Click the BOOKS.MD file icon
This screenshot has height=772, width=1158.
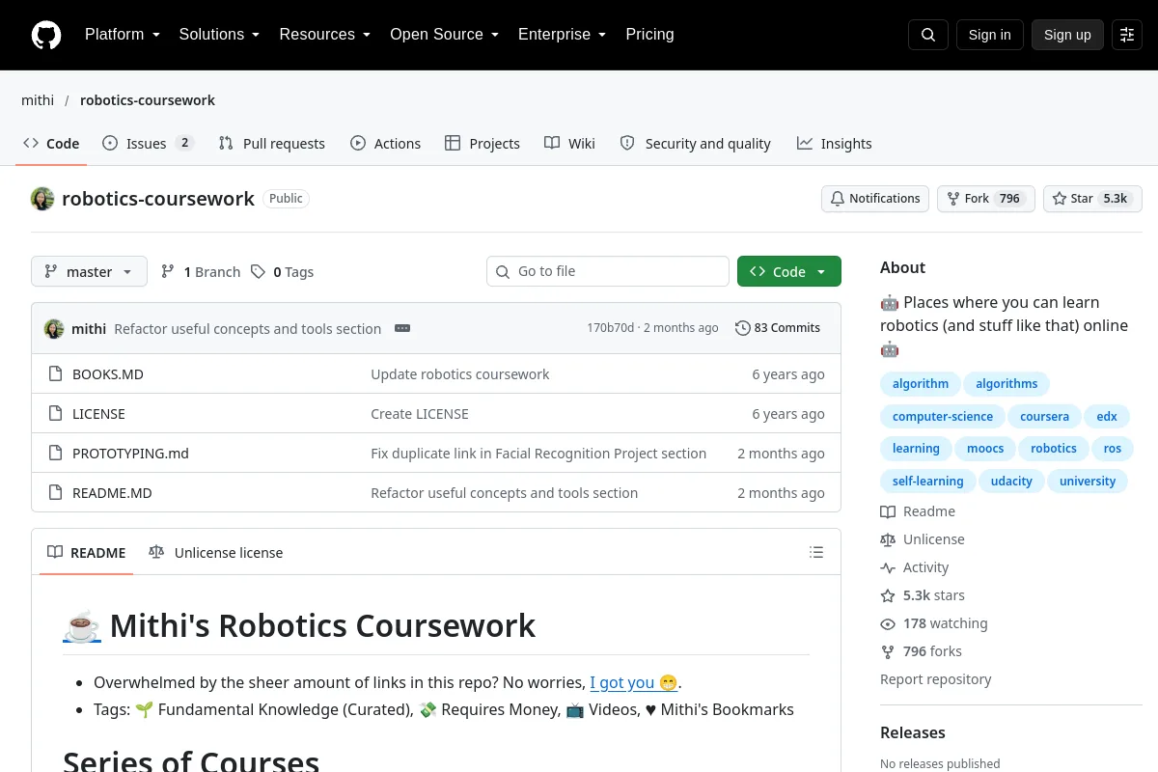point(55,374)
